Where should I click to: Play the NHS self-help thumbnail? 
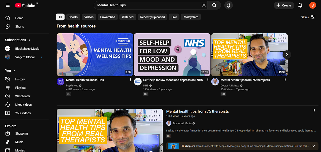click(x=172, y=55)
